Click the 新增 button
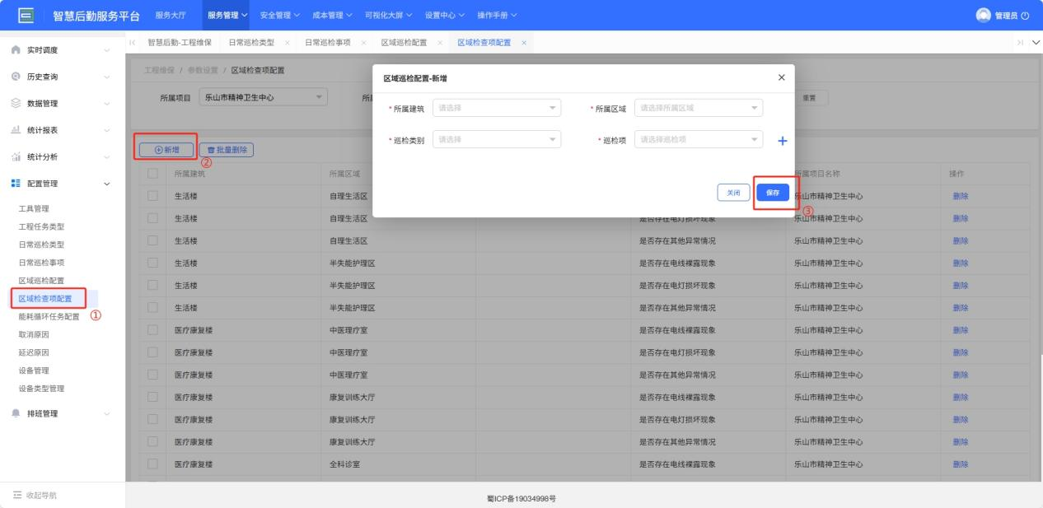The image size is (1043, 508). coord(168,150)
